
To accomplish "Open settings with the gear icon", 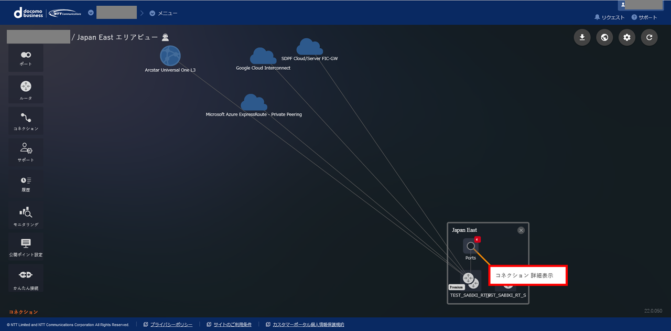I will (627, 37).
